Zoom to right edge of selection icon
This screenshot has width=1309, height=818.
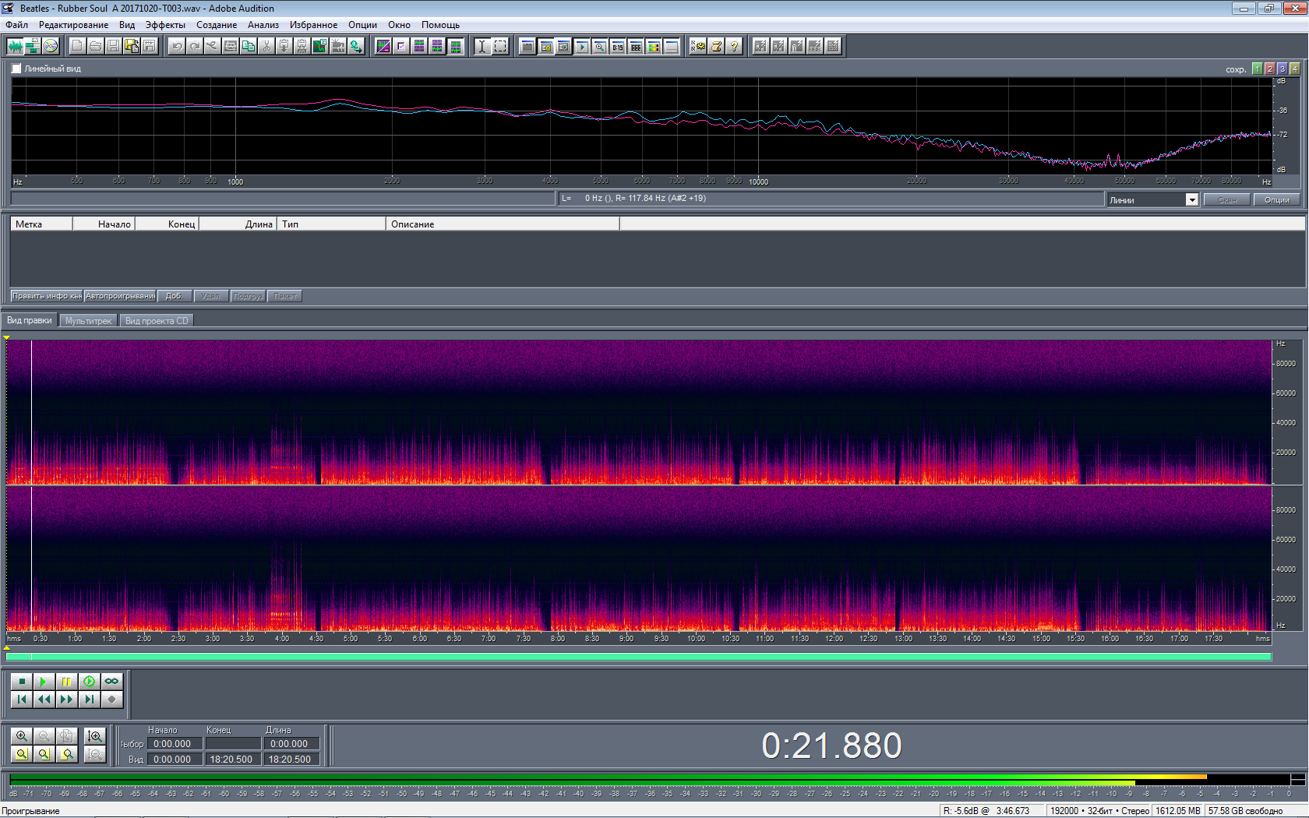point(67,753)
